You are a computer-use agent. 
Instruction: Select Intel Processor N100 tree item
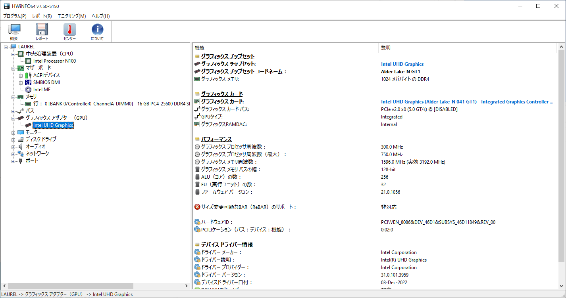pyautogui.click(x=54, y=61)
